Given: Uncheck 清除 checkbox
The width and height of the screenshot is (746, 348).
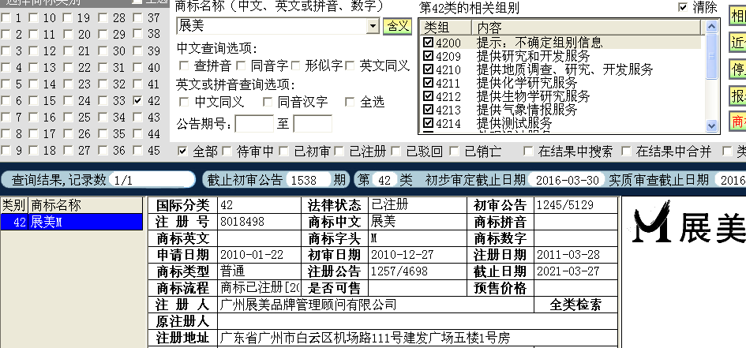Looking at the screenshot, I should click(x=683, y=7).
